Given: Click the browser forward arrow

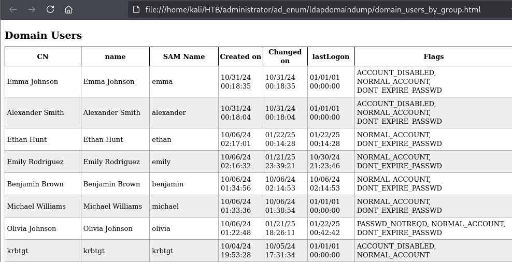Looking at the screenshot, I should pyautogui.click(x=32, y=9).
